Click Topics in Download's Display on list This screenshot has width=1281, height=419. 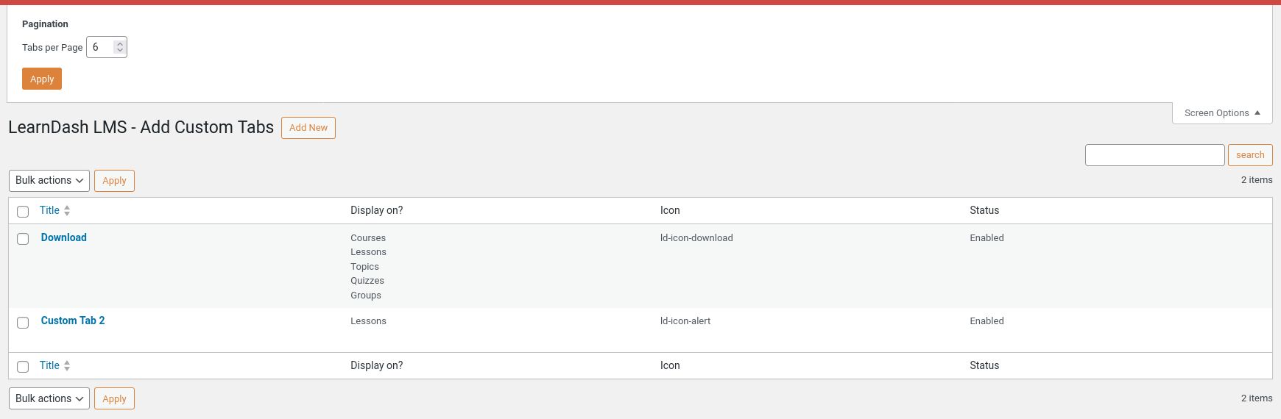point(364,267)
